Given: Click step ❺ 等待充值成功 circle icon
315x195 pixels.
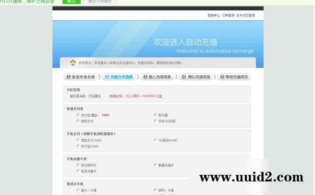Looking at the screenshot, I should [222, 77].
